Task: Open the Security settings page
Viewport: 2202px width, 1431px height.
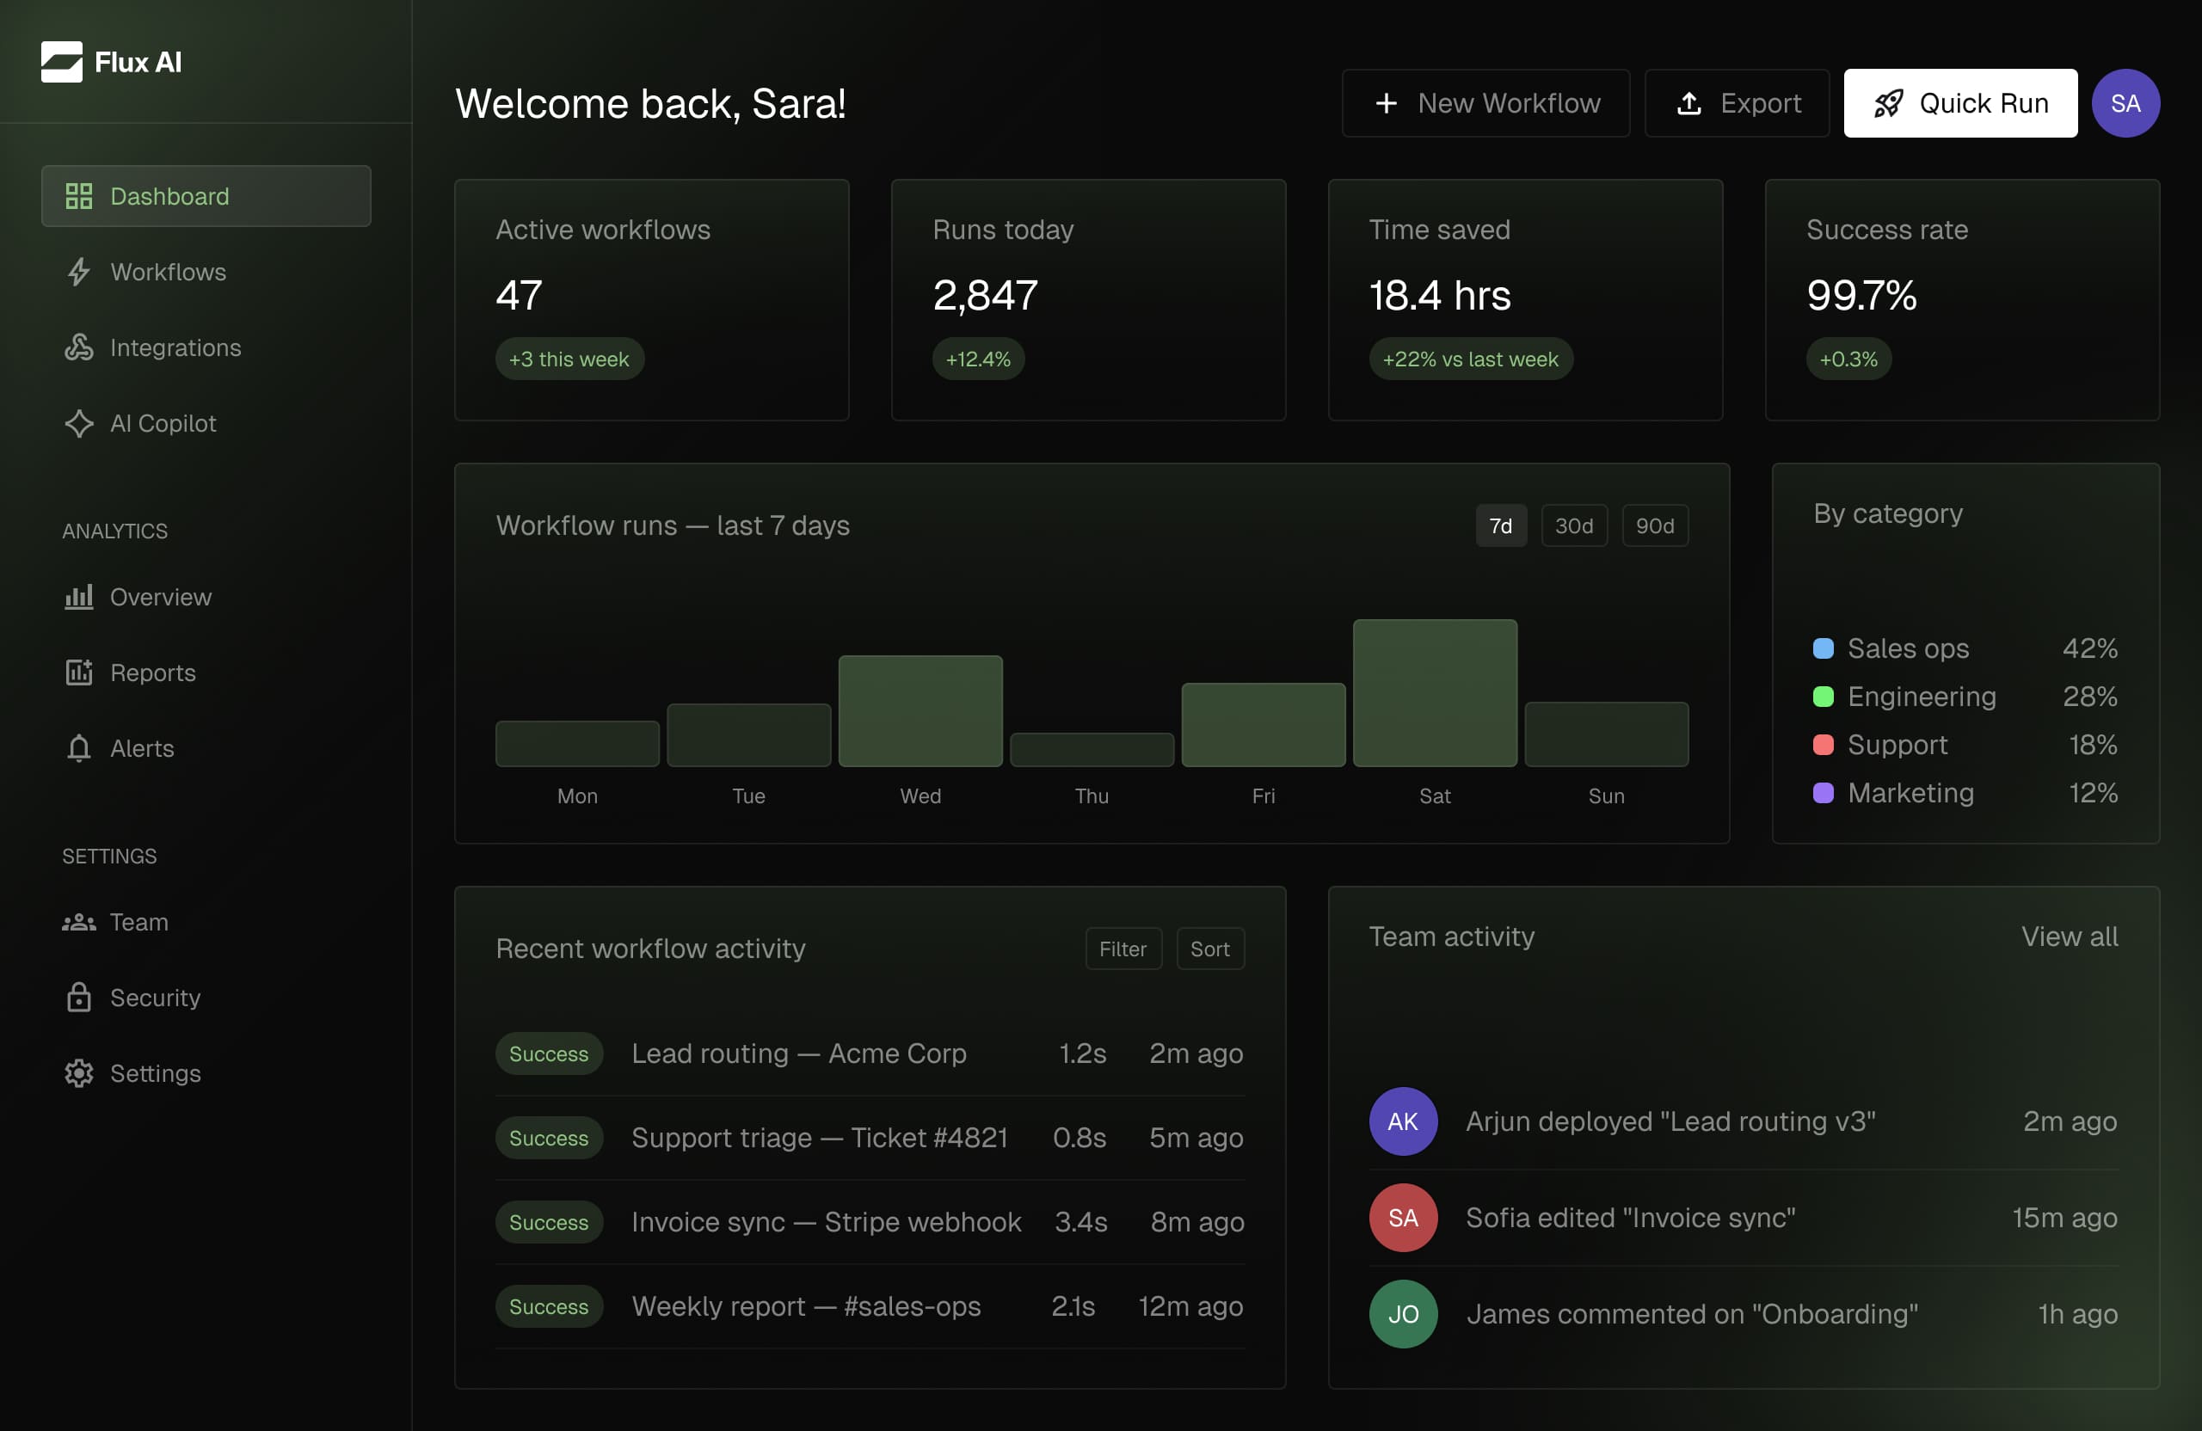Action: coord(206,998)
